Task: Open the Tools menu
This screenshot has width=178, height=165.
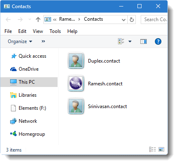Action: click(55, 31)
